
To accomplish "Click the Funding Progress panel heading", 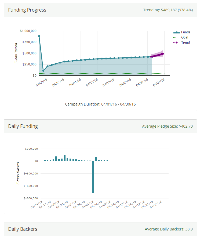I will click(27, 10).
